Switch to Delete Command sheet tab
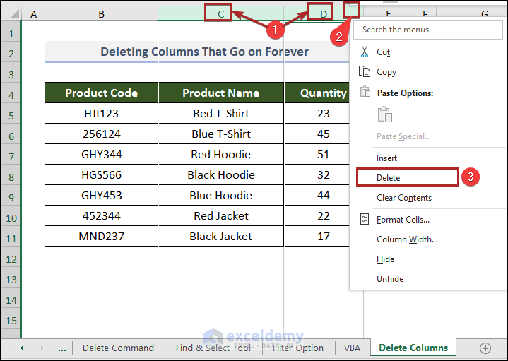This screenshot has width=508, height=361. 118,348
